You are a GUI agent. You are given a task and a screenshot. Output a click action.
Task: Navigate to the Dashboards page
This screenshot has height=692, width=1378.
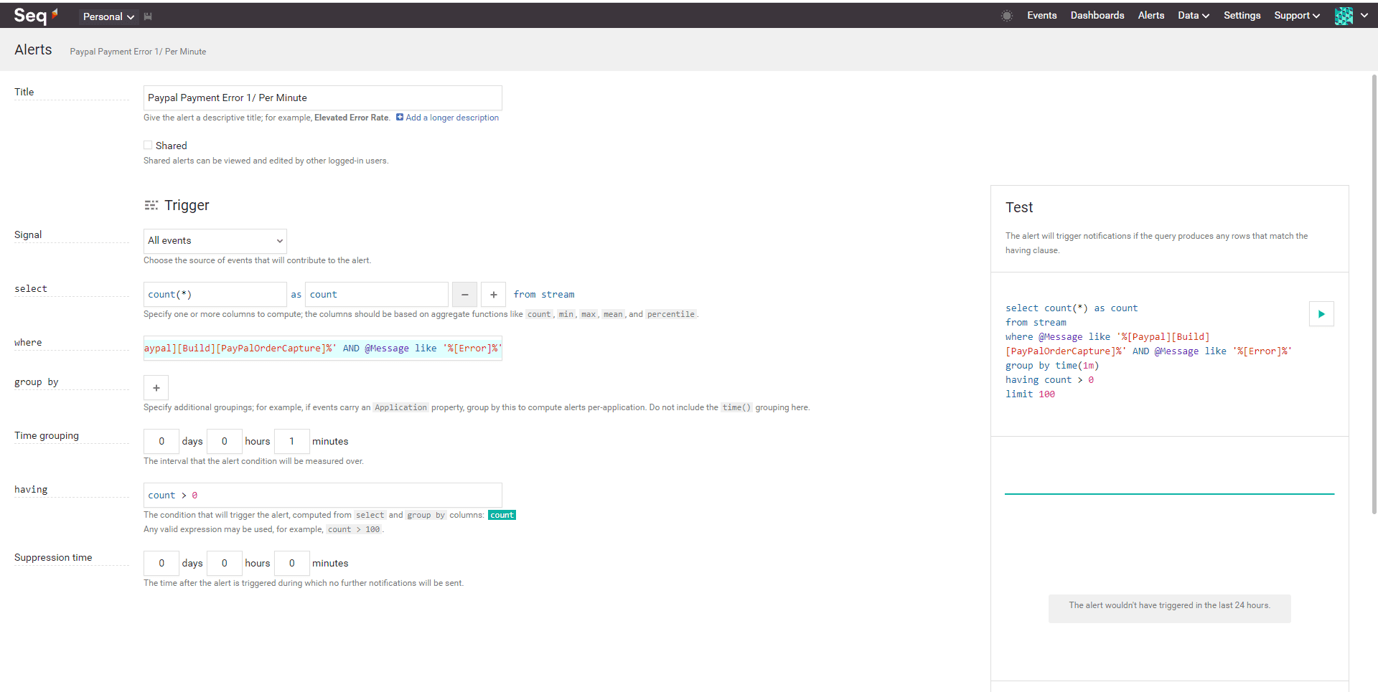coord(1097,15)
